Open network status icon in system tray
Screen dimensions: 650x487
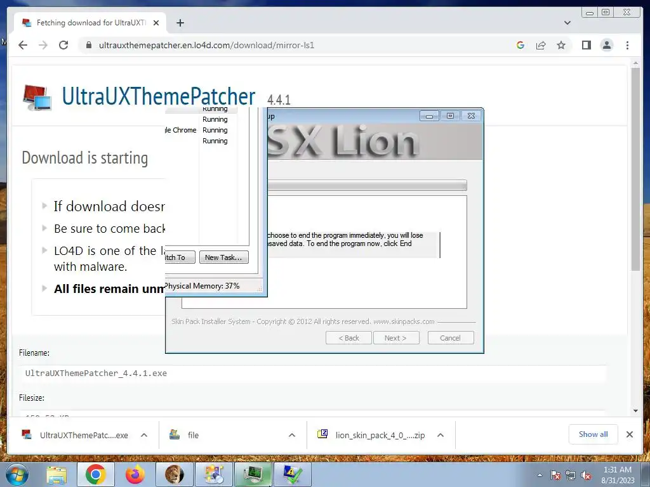pos(571,475)
